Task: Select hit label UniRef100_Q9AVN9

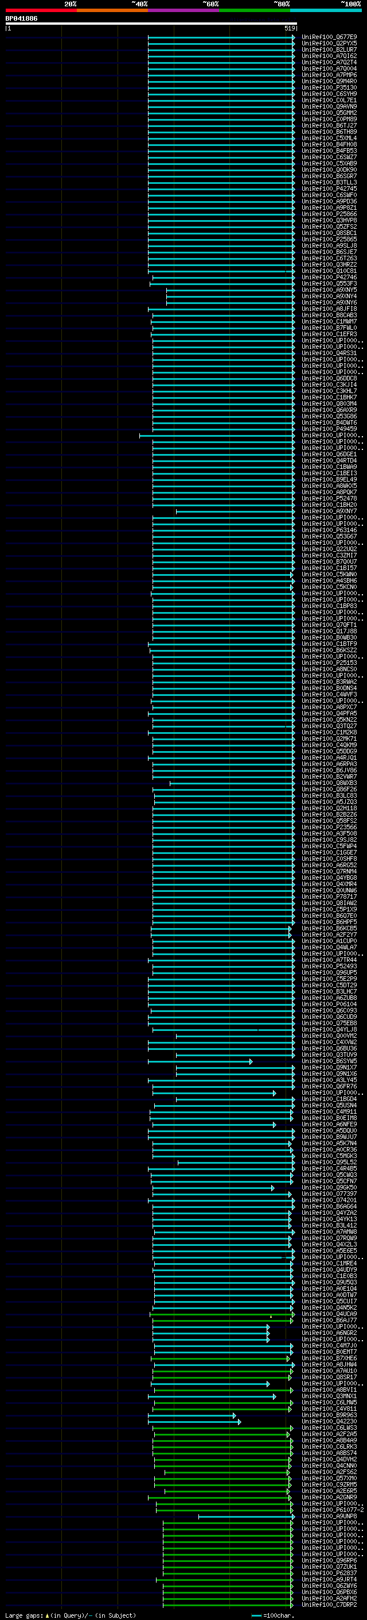Action: (x=329, y=107)
